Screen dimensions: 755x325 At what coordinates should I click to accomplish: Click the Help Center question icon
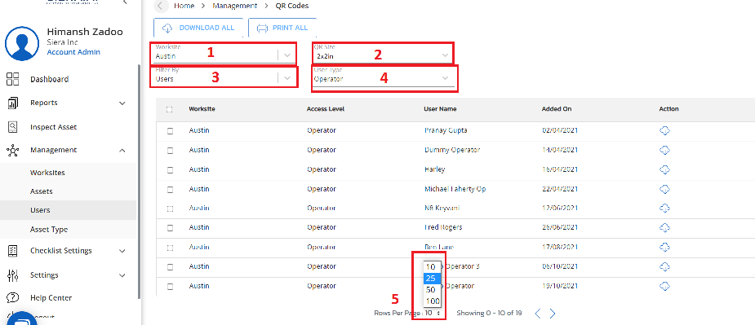13,297
